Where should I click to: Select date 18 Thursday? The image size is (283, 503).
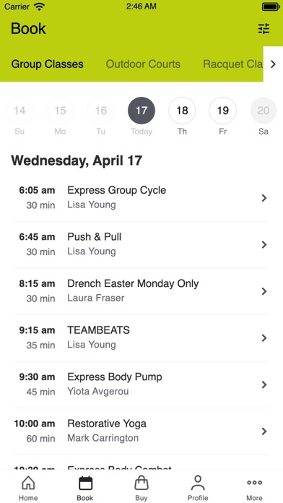tap(182, 111)
